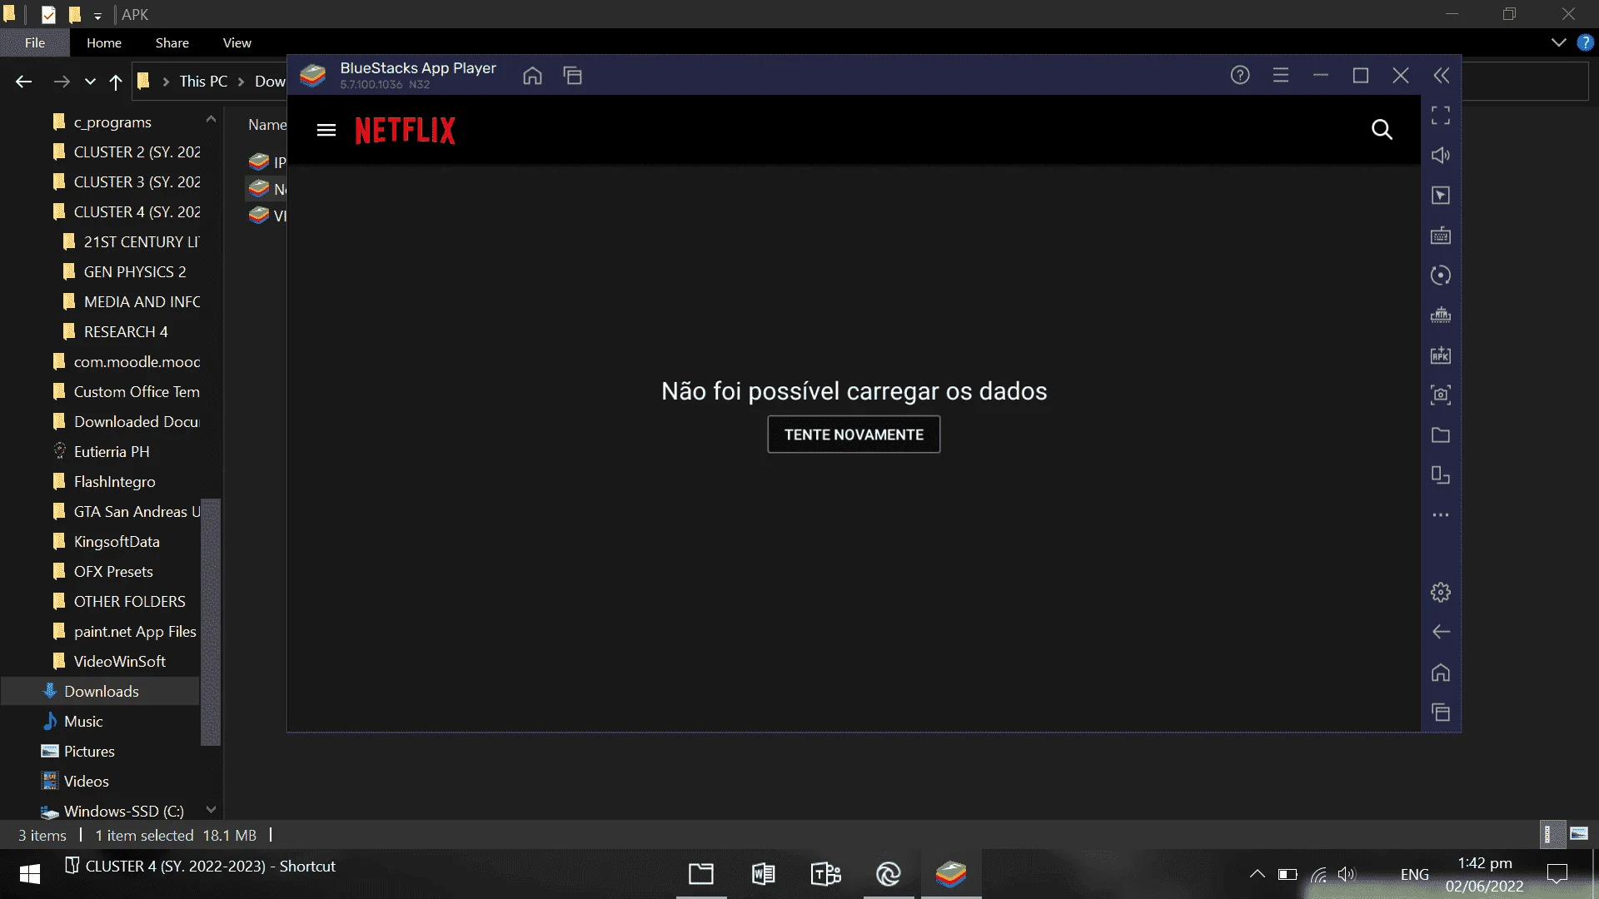Open the macro/memory tool in BlueStacks sidebar
The width and height of the screenshot is (1599, 899).
click(1441, 315)
